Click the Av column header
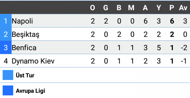This screenshot has width=190, height=98. pyautogui.click(x=183, y=8)
